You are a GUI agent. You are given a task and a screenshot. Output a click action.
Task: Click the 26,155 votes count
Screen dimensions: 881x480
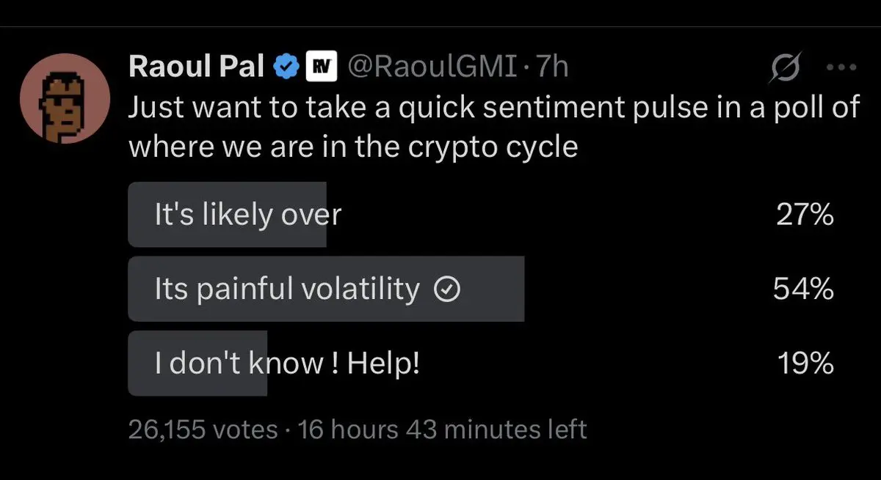203,429
